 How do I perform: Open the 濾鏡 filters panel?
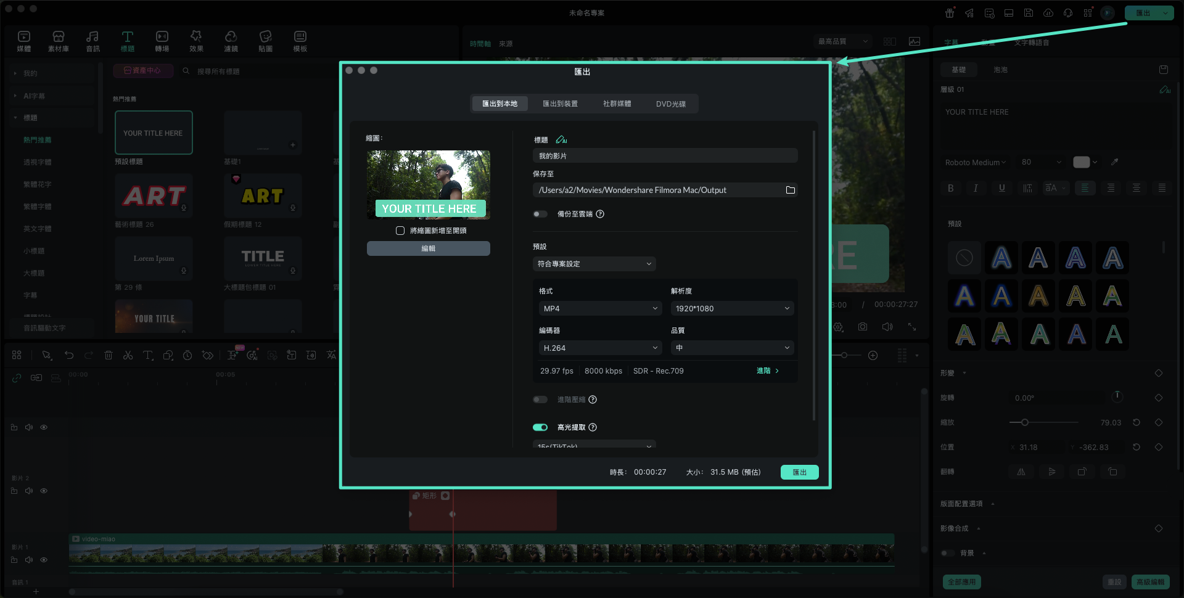pos(231,41)
